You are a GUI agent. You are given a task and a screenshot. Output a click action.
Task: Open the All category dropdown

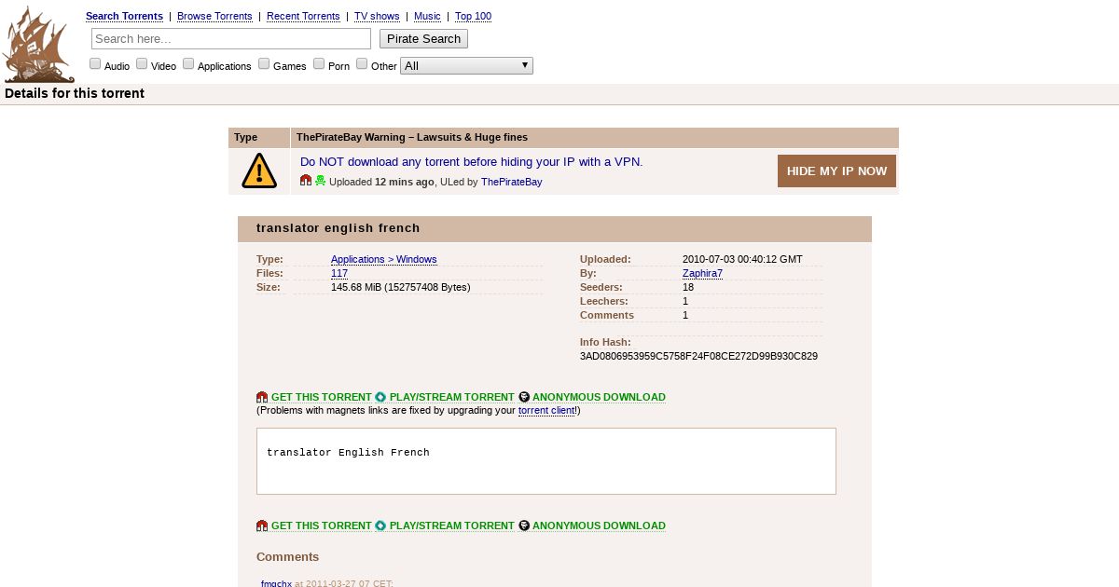[x=466, y=65]
